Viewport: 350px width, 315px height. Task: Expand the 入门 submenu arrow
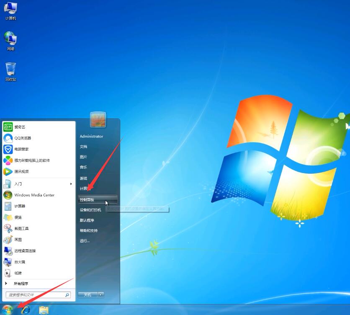coord(71,184)
